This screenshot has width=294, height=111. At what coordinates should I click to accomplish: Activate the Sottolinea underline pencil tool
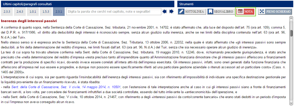tap(192, 11)
